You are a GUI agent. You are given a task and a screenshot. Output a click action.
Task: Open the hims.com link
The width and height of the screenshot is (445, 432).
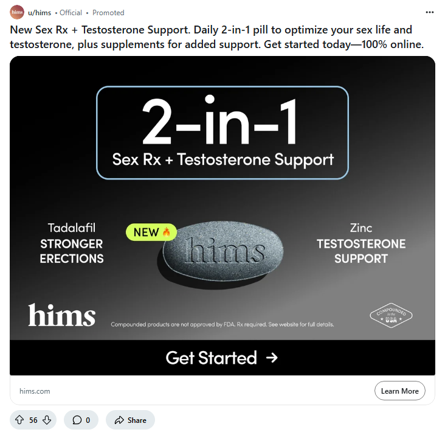point(35,391)
